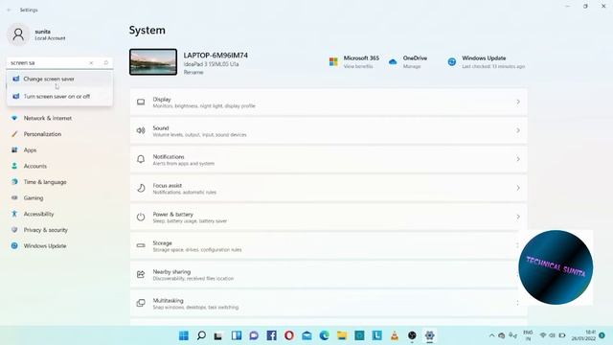The width and height of the screenshot is (613, 345).
Task: Open Microsoft 365 View benefits
Action: pos(353,61)
